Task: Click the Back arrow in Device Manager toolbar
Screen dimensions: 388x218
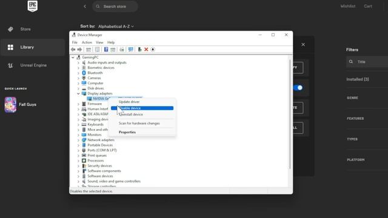Action: [x=73, y=50]
